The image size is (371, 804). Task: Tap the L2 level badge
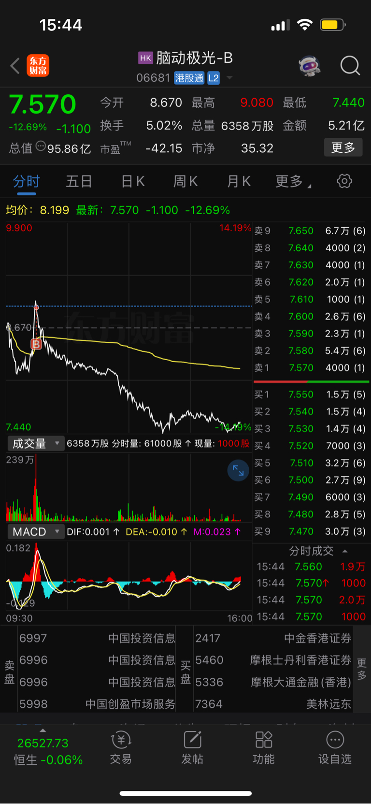point(214,78)
